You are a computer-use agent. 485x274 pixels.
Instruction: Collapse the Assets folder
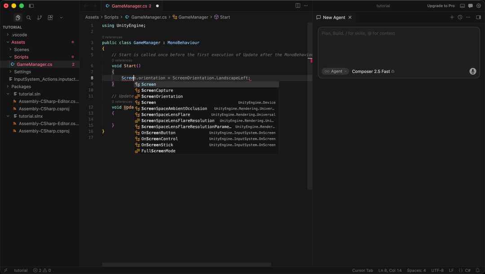[x=40, y=42]
